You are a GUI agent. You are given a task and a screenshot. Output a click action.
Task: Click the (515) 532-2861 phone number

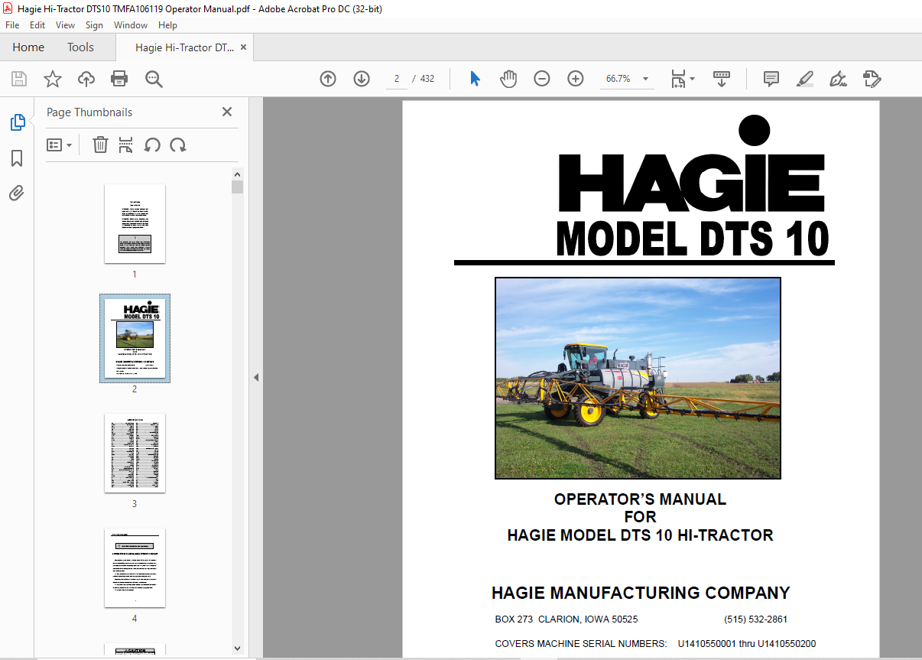coord(755,619)
